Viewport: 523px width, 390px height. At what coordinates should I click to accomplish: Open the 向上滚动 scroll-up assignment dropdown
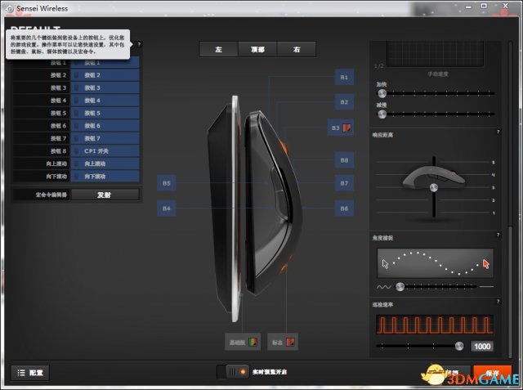point(105,164)
